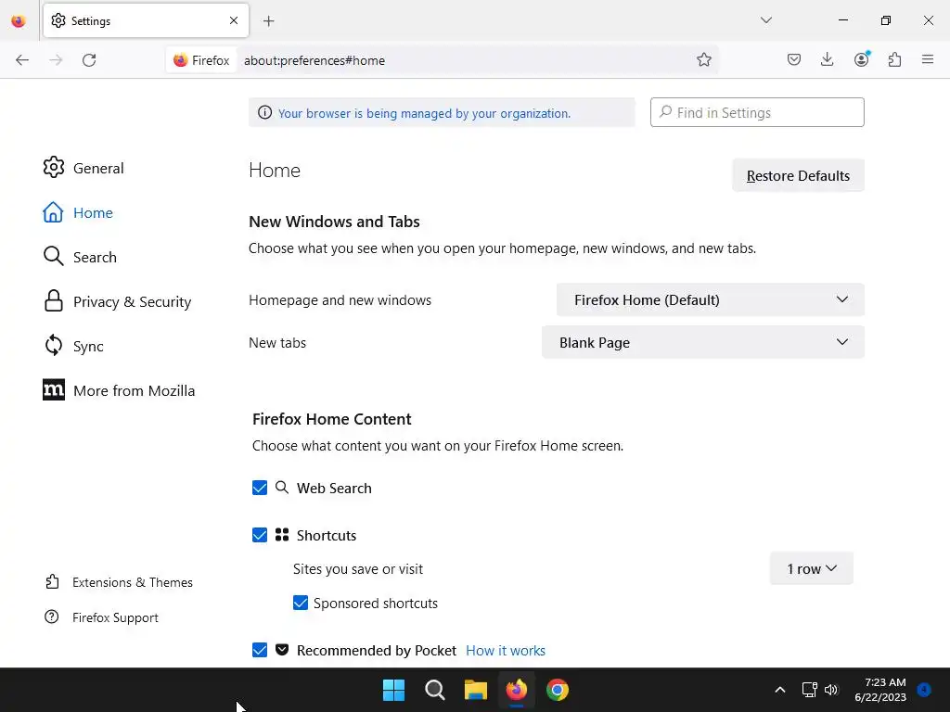Launch Google Chrome from taskbar
This screenshot has height=712, width=950.
click(x=558, y=690)
